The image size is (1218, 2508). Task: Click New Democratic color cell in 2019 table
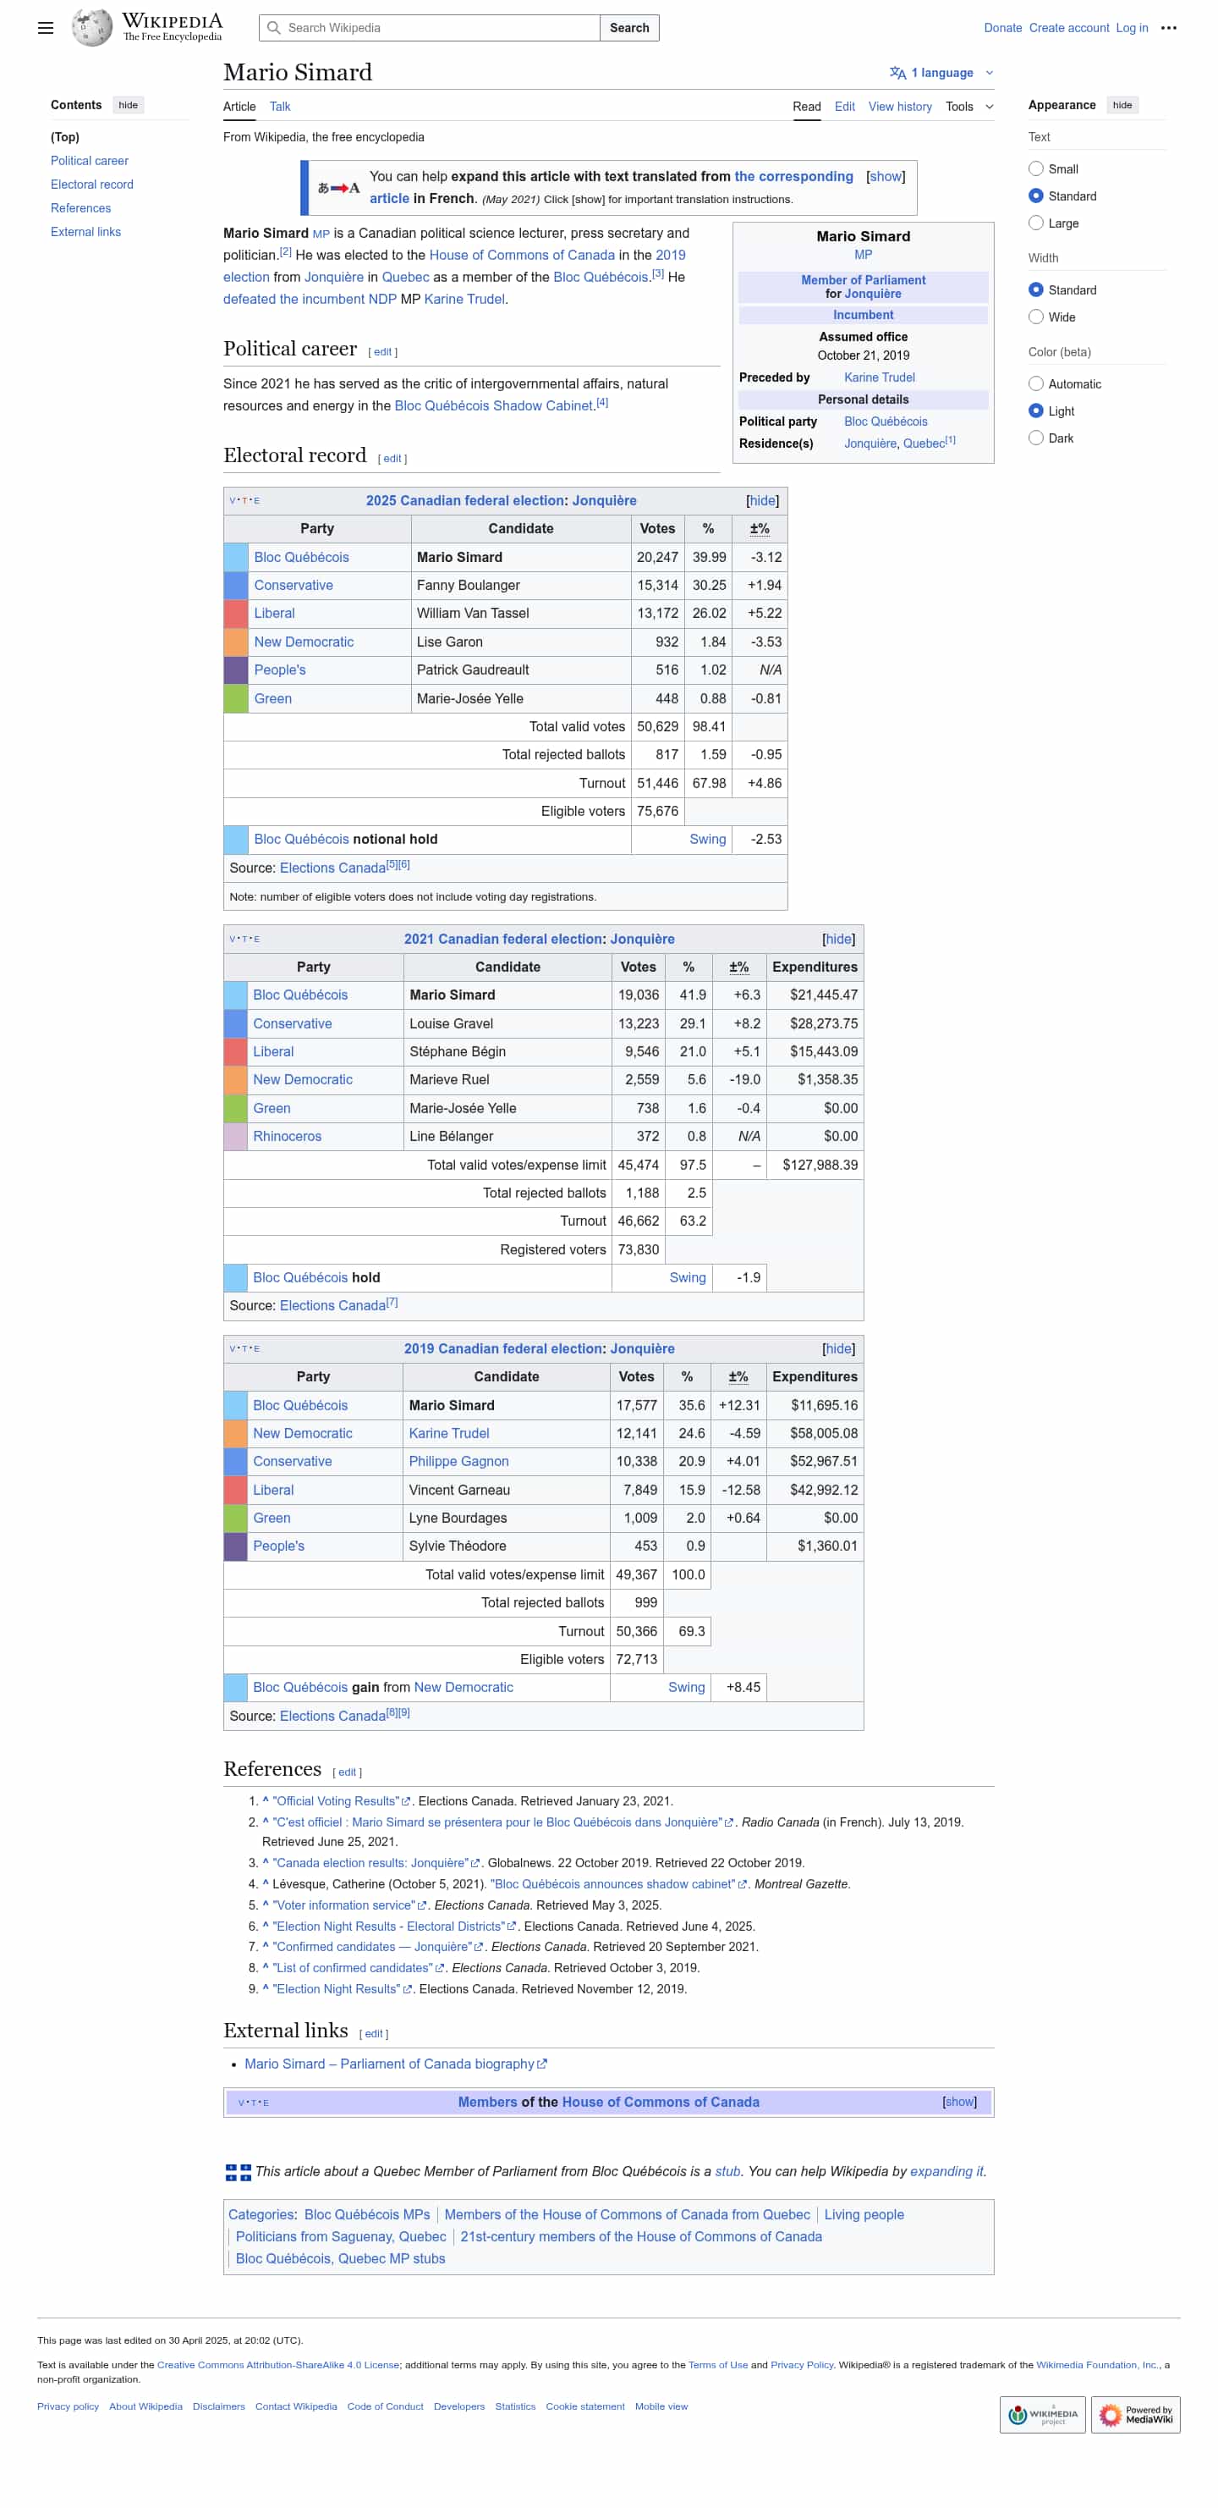tap(235, 1433)
